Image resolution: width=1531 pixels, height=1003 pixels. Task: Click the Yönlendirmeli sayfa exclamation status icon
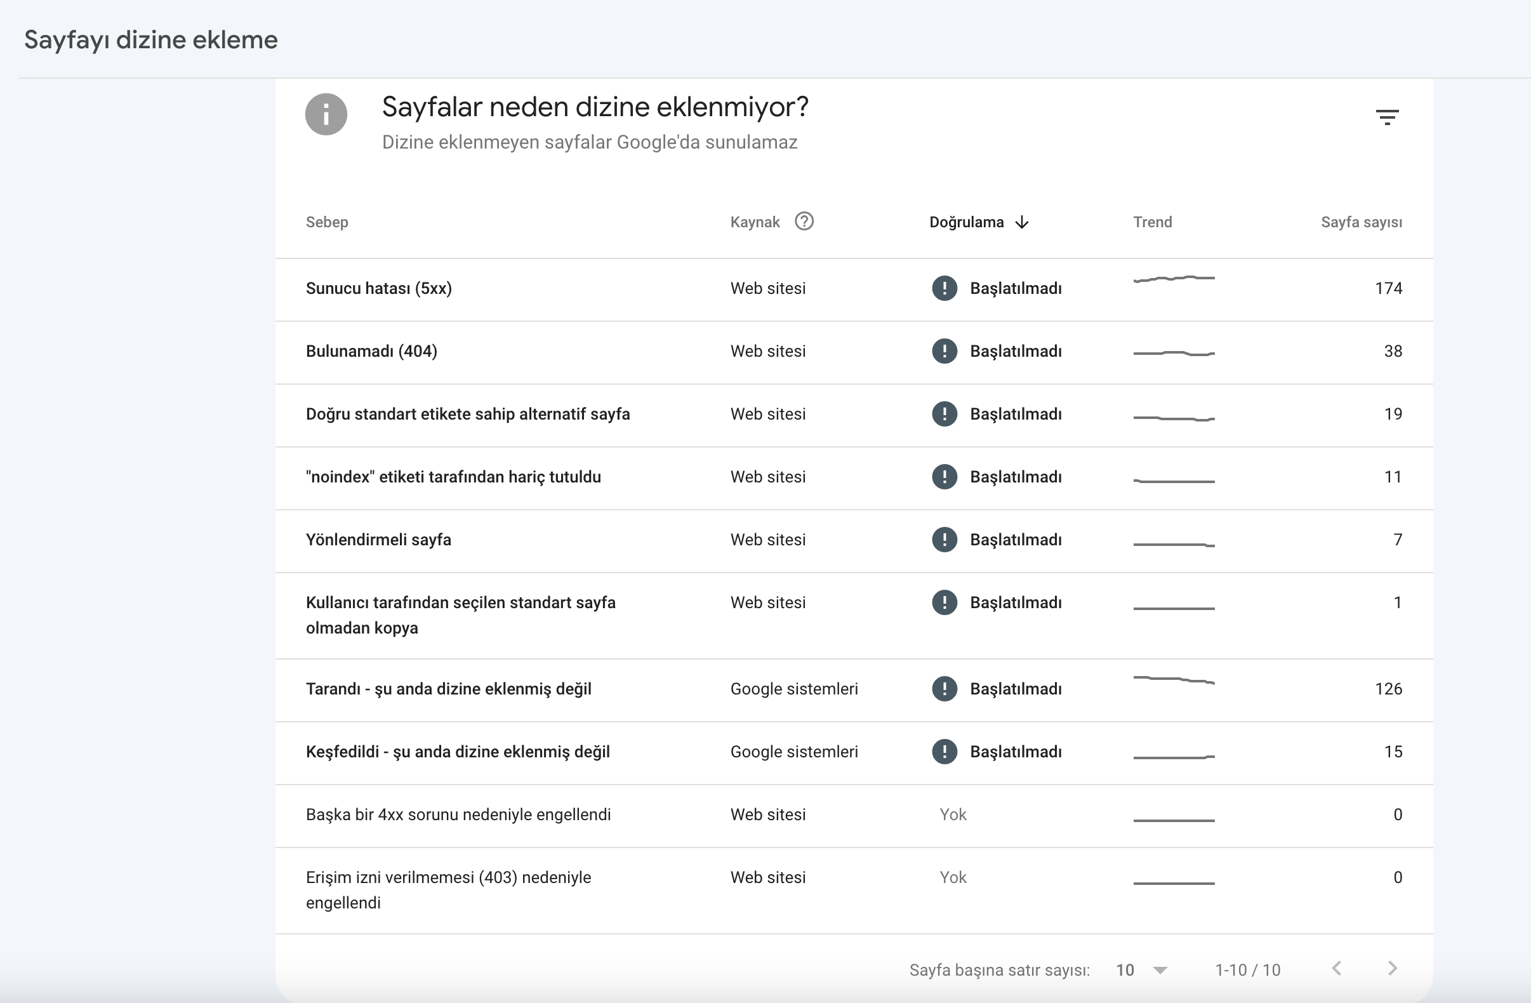click(x=944, y=540)
